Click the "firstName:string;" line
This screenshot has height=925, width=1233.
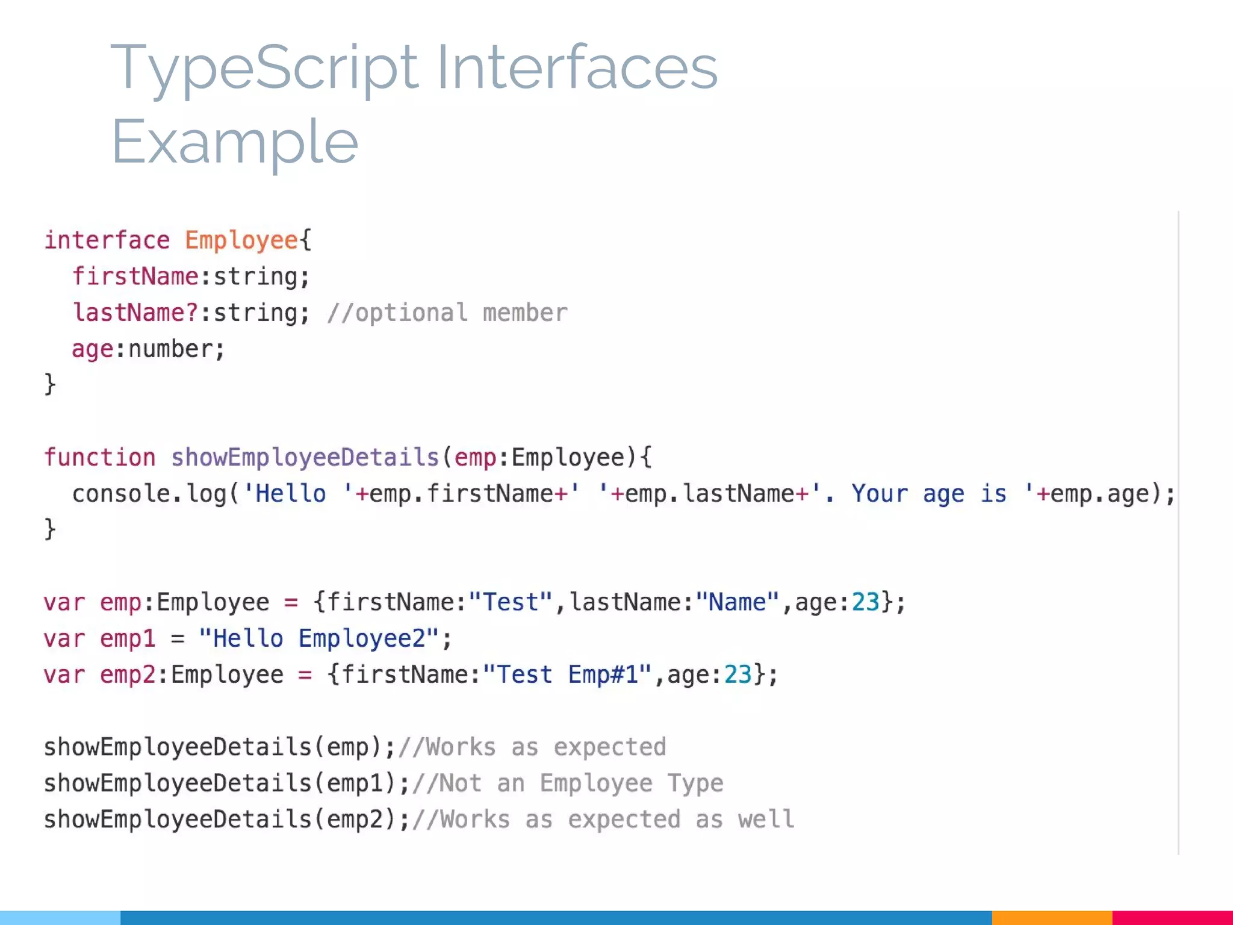[191, 276]
